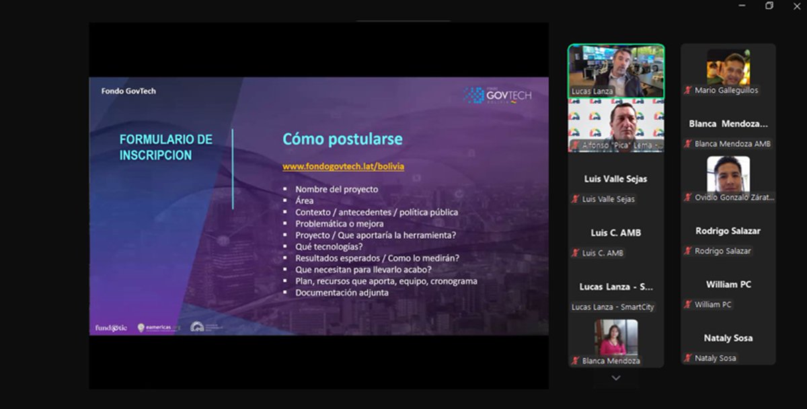Click the muted mic icon for Nataly Sosa
The height and width of the screenshot is (409, 807).
pos(688,359)
